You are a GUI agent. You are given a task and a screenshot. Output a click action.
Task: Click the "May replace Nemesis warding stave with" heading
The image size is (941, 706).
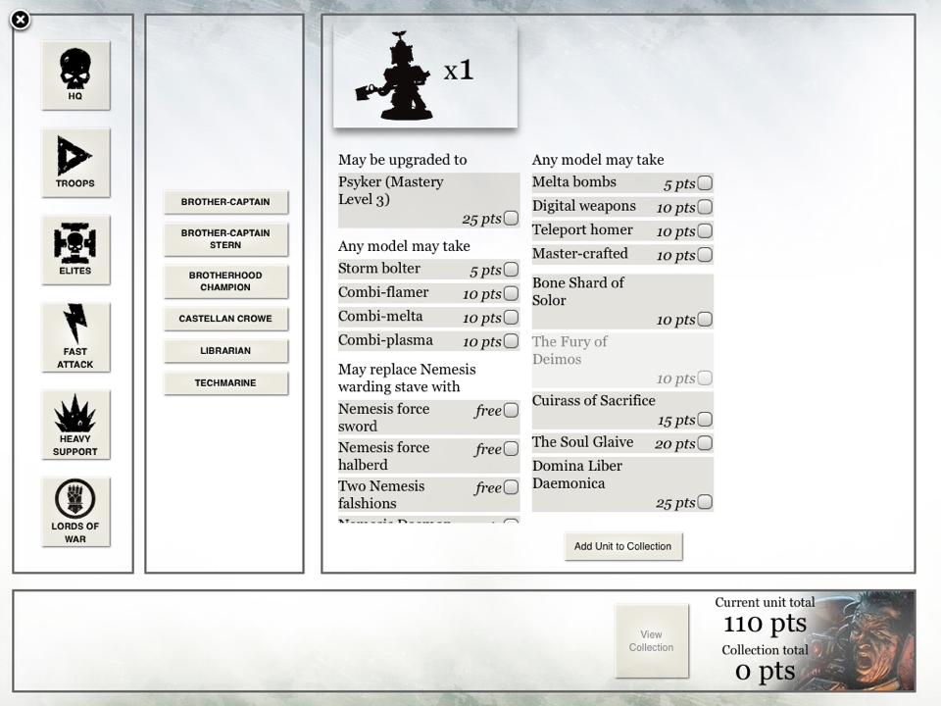[407, 378]
